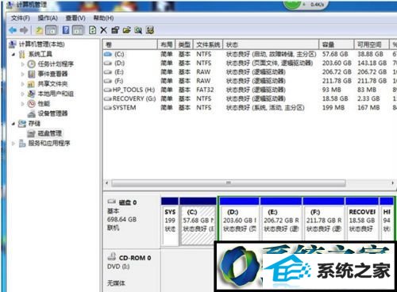
Task: Click the (C:) volume drive icon
Action: tap(108, 54)
